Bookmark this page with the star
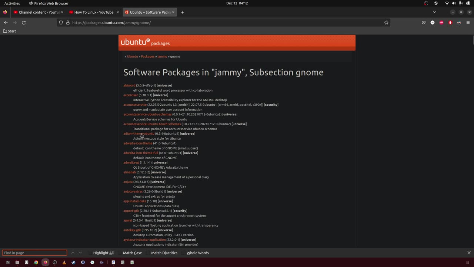Viewport: 474px width, 267px height. [386, 23]
